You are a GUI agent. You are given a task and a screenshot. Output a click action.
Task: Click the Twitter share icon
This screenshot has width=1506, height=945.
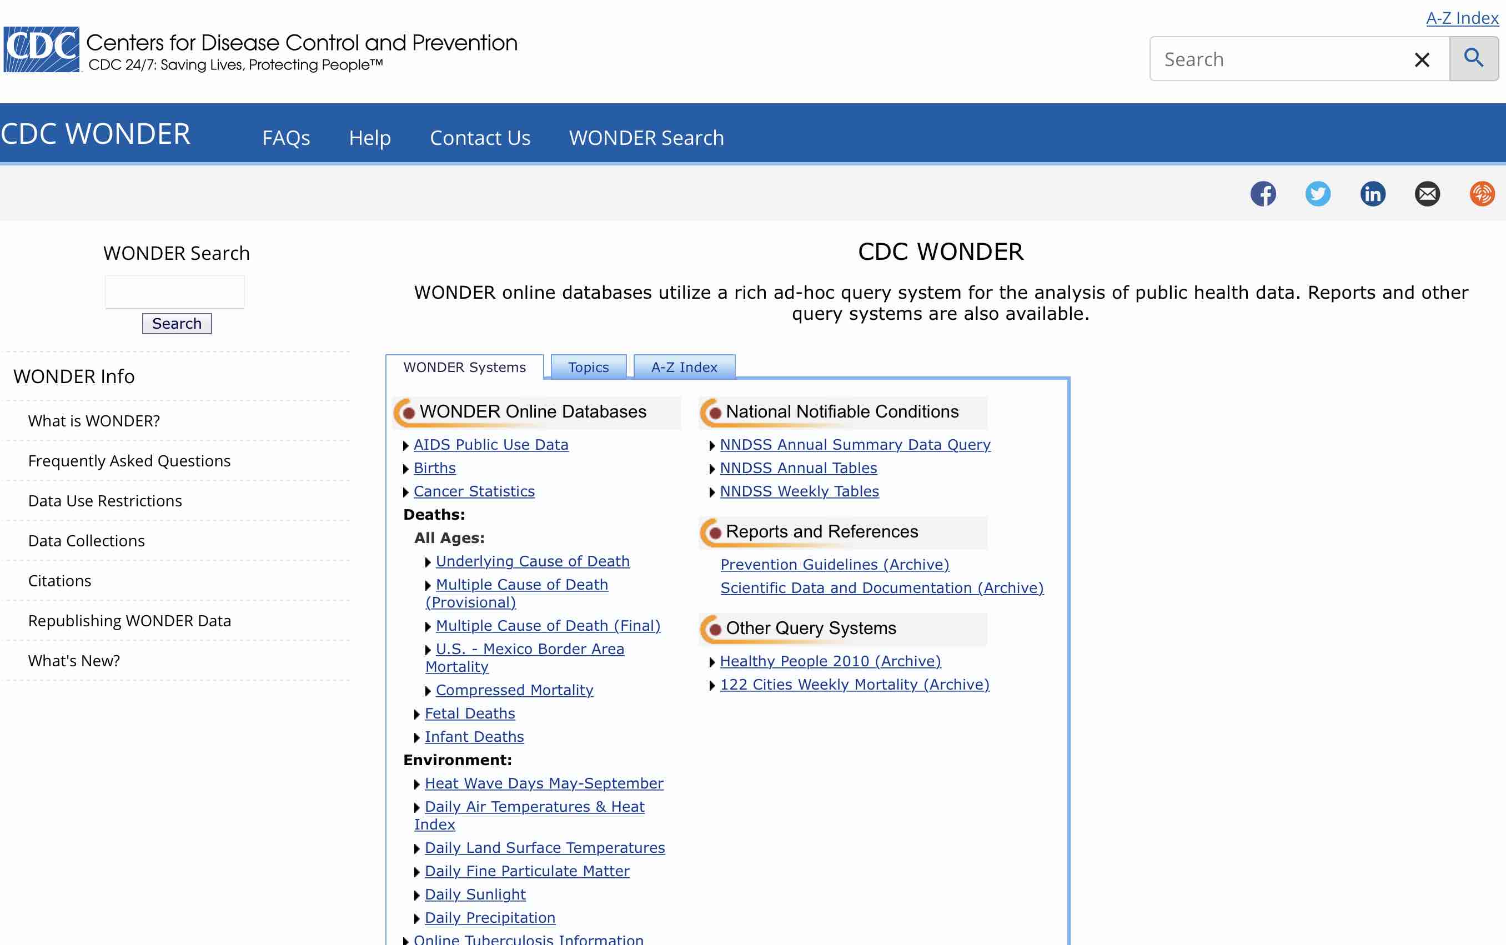[x=1318, y=194]
